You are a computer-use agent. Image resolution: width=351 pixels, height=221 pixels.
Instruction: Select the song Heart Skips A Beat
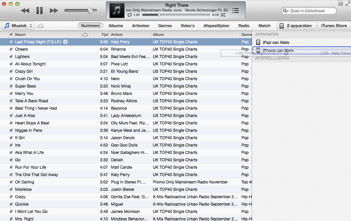32,123
